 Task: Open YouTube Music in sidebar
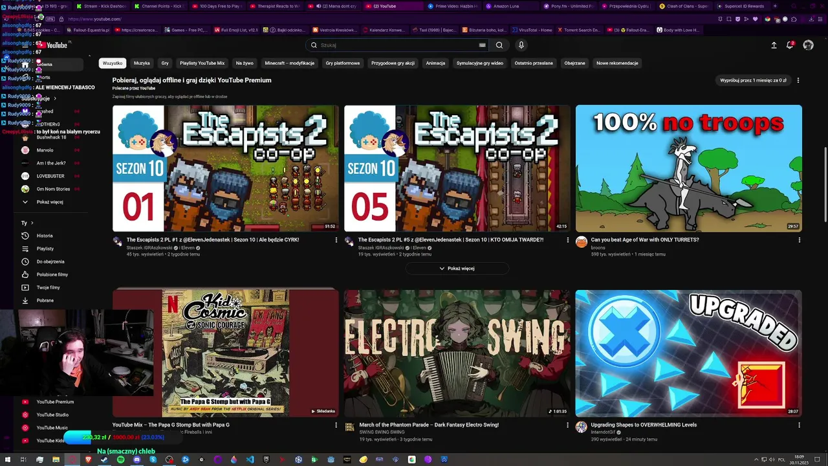(x=52, y=428)
